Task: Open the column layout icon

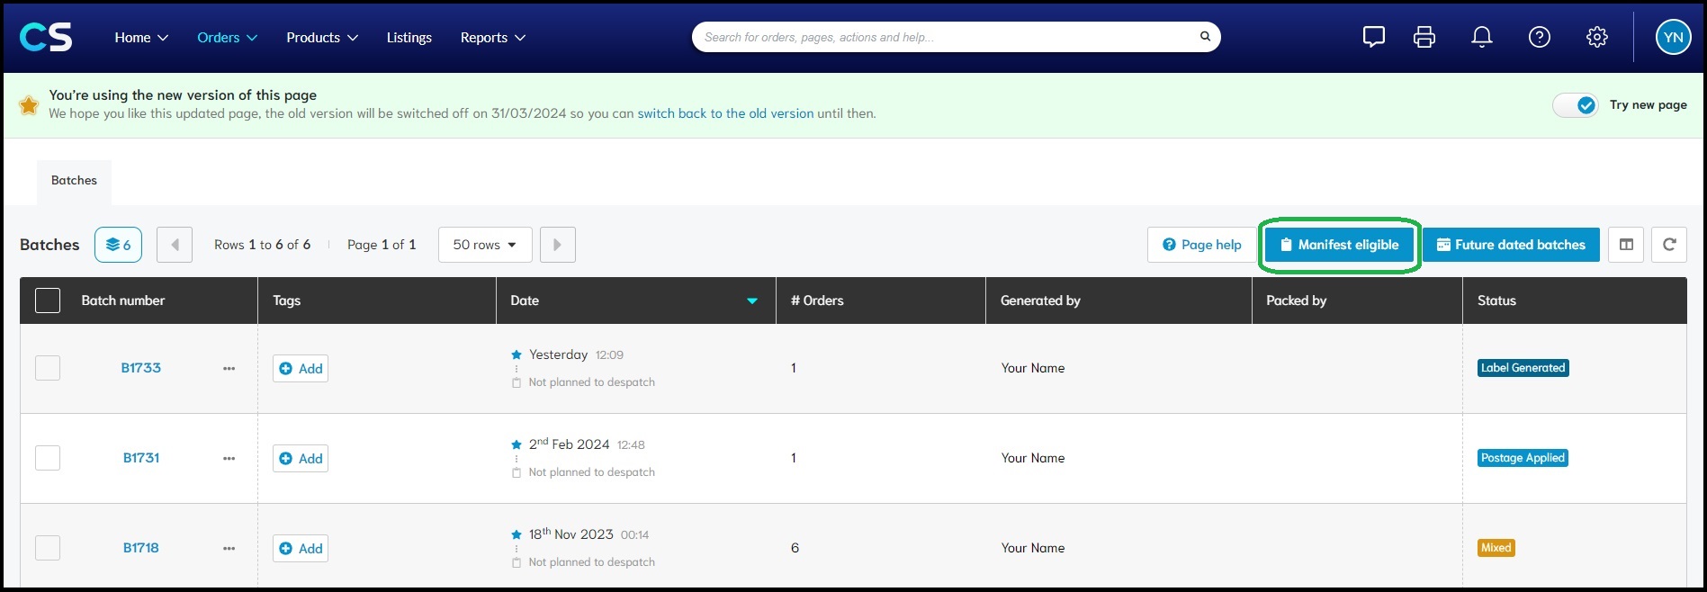Action: (x=1626, y=245)
